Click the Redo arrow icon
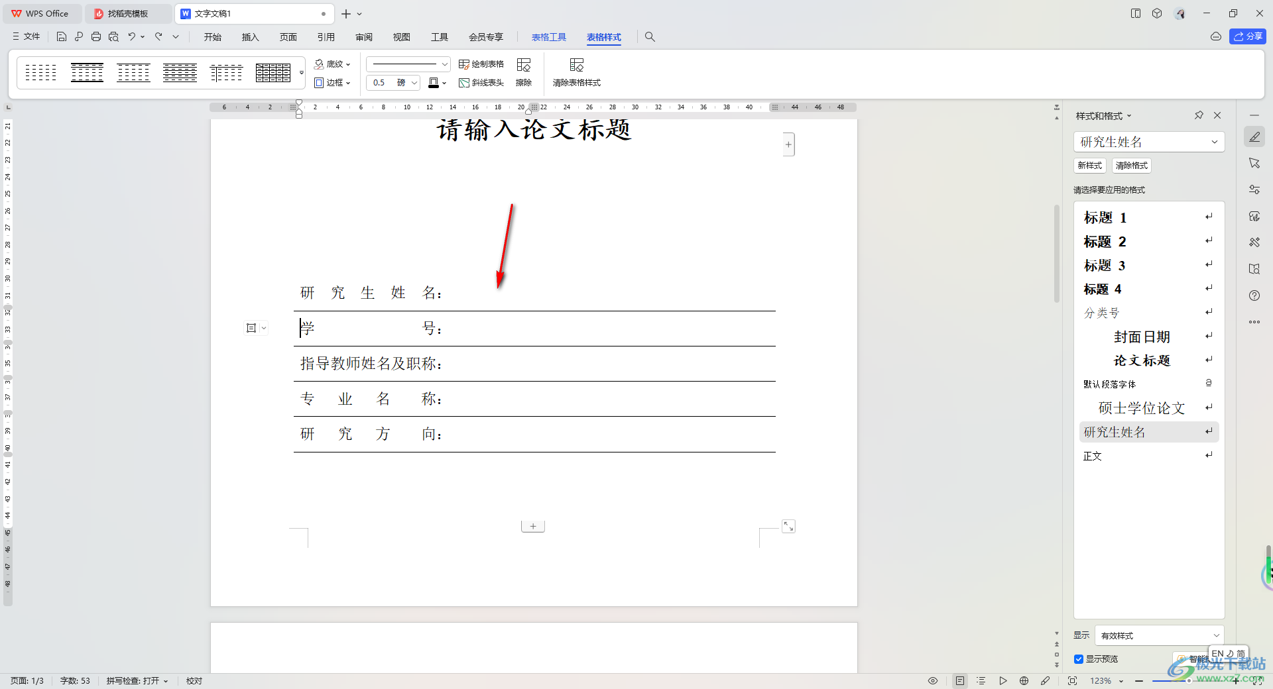This screenshot has width=1273, height=689. click(158, 37)
